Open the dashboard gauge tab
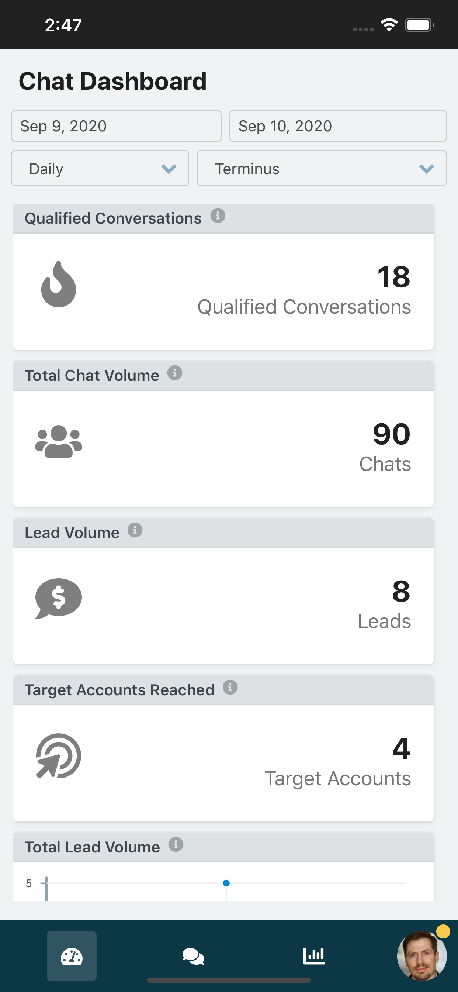The image size is (458, 992). [x=72, y=955]
